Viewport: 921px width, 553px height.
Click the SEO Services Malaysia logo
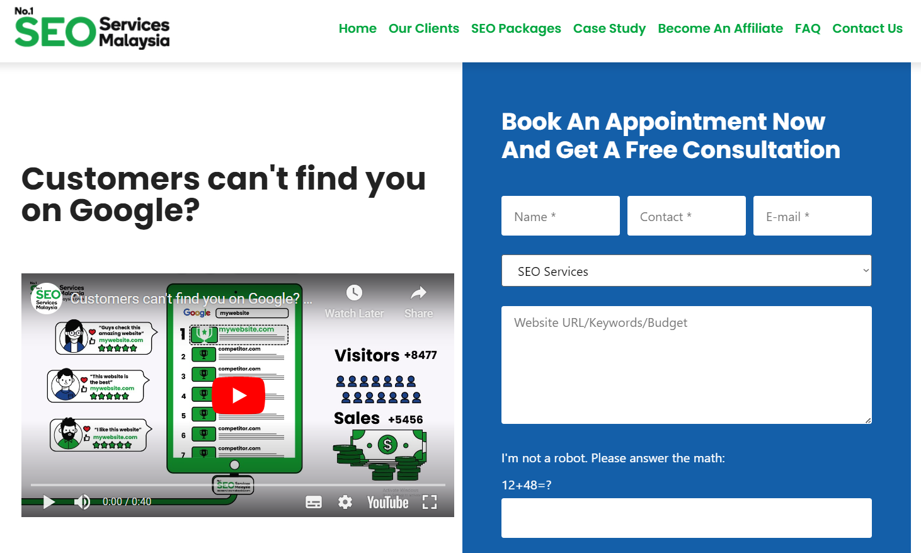pos(92,29)
